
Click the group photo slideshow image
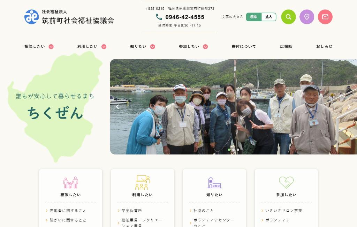pos(233,107)
